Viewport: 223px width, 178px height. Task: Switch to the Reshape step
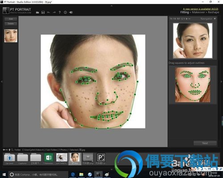(x=214, y=12)
